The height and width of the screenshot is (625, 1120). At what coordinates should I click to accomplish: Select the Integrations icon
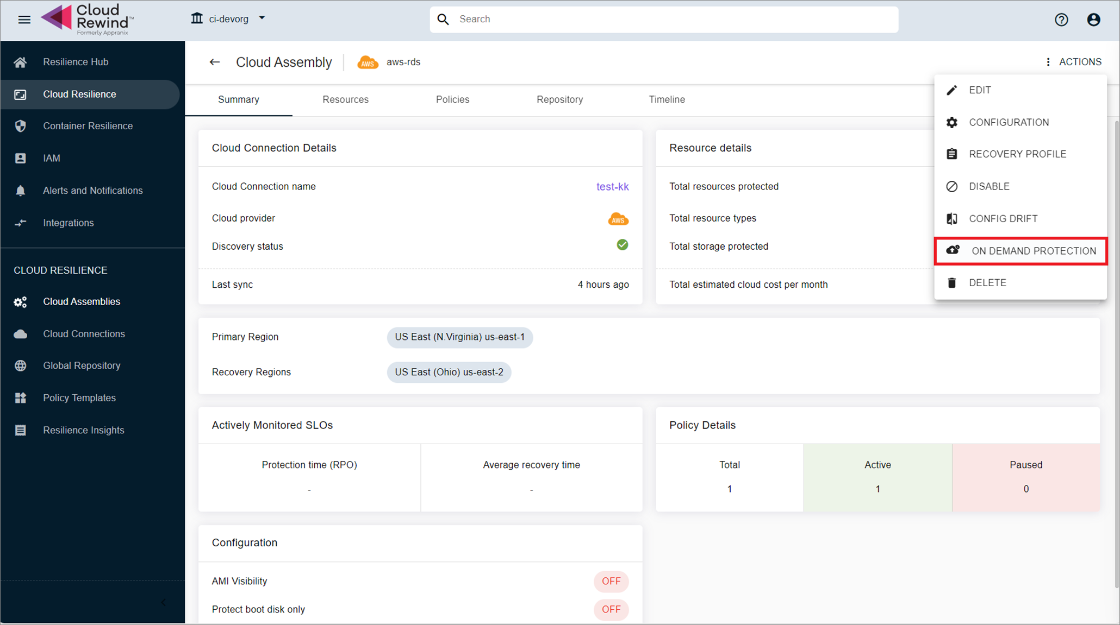point(20,223)
